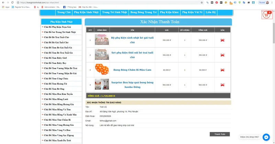Click the Thanh Toán button

pyautogui.click(x=220, y=134)
